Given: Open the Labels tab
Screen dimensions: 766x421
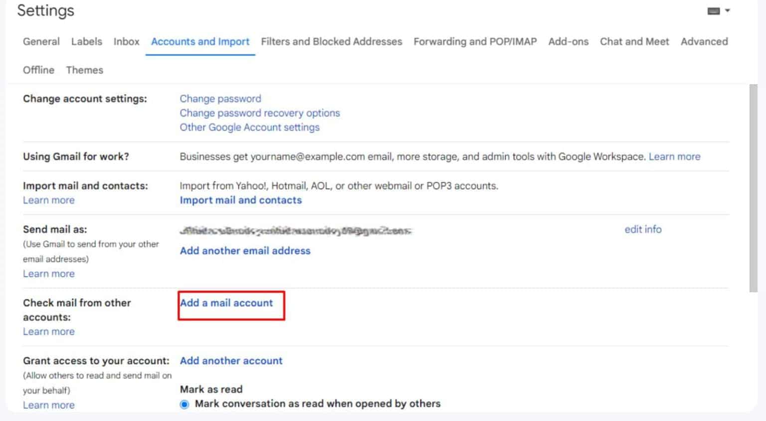Looking at the screenshot, I should [x=86, y=42].
